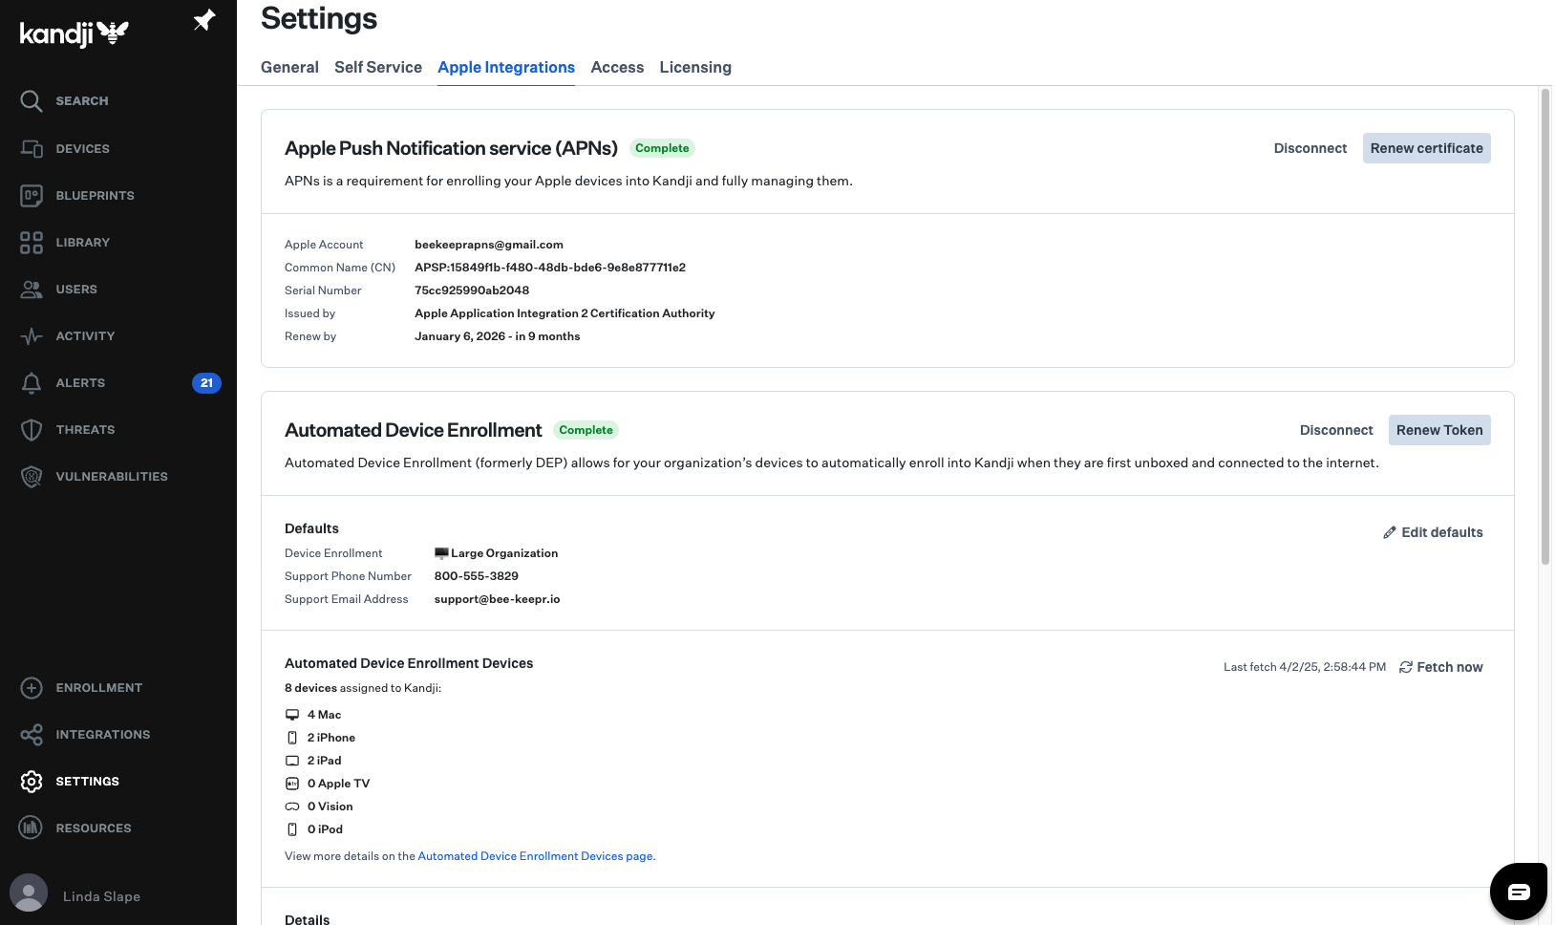Screen dimensions: 1555x925
Task: Click the Fetch now text
Action: pyautogui.click(x=1450, y=667)
